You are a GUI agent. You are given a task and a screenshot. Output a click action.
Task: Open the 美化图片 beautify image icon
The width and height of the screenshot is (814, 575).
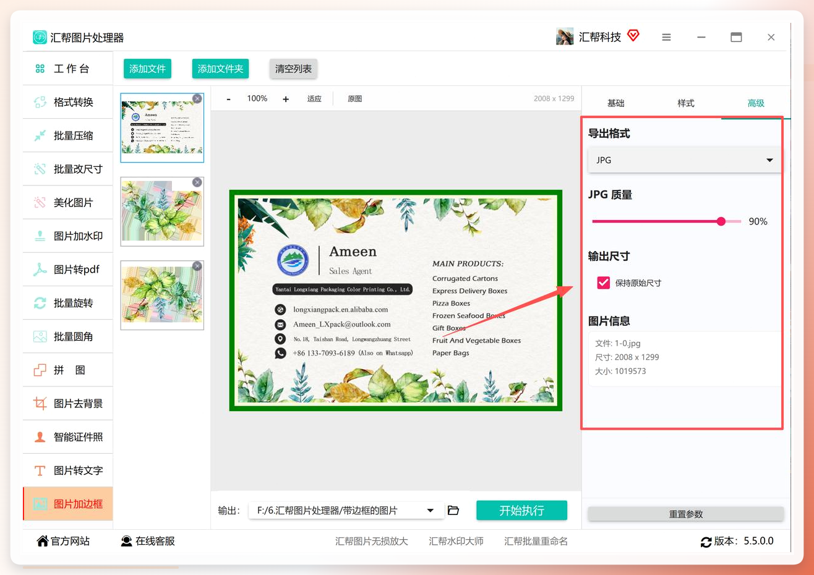click(40, 202)
